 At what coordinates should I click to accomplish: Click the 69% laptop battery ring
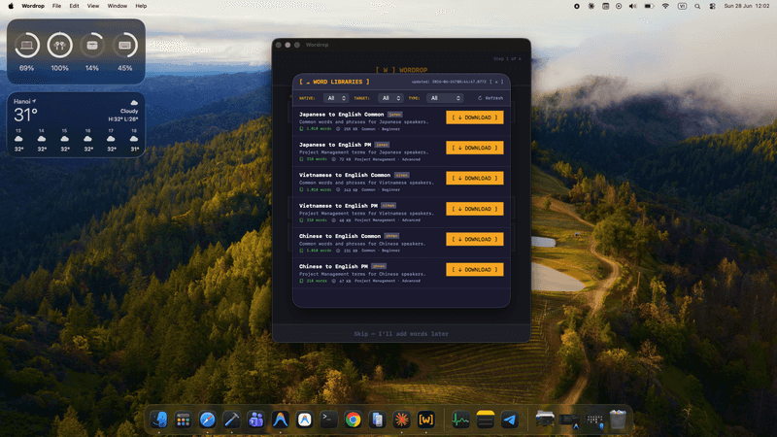[x=27, y=45]
